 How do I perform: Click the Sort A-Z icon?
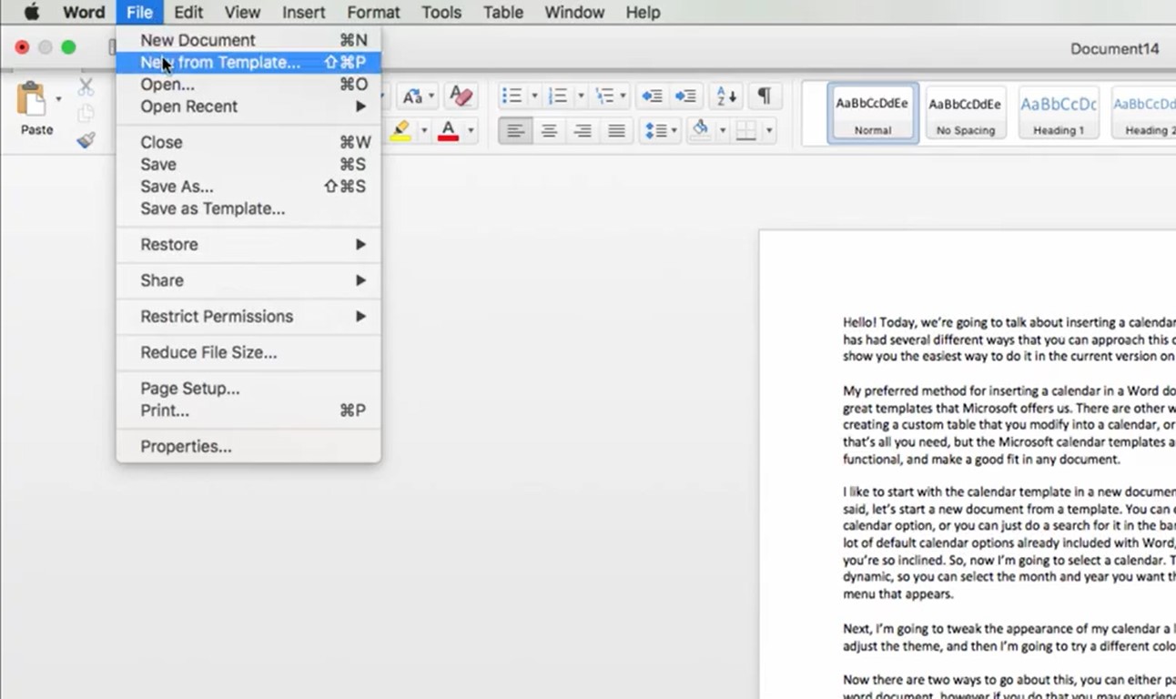(725, 95)
